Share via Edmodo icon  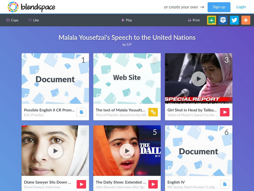223,20
